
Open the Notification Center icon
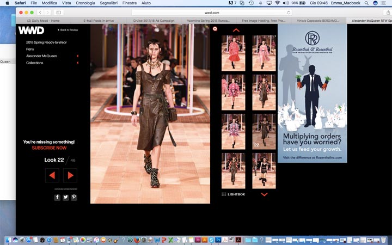pos(383,3)
